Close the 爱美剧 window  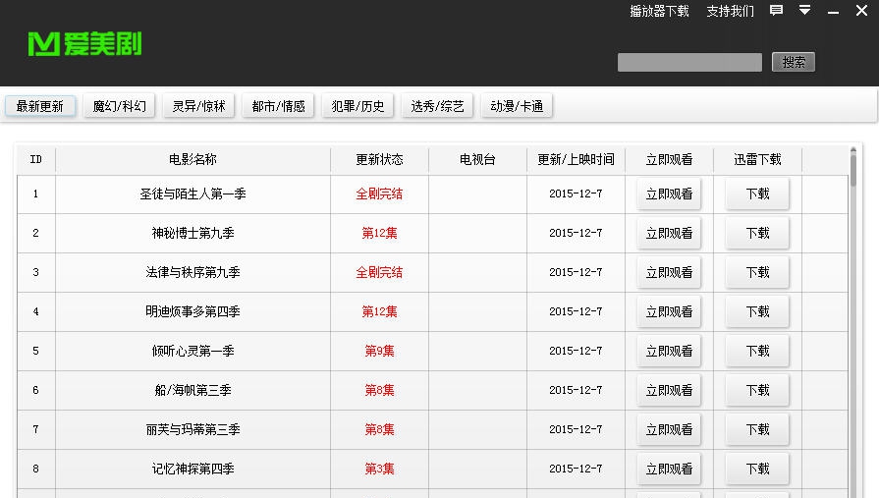click(x=861, y=10)
